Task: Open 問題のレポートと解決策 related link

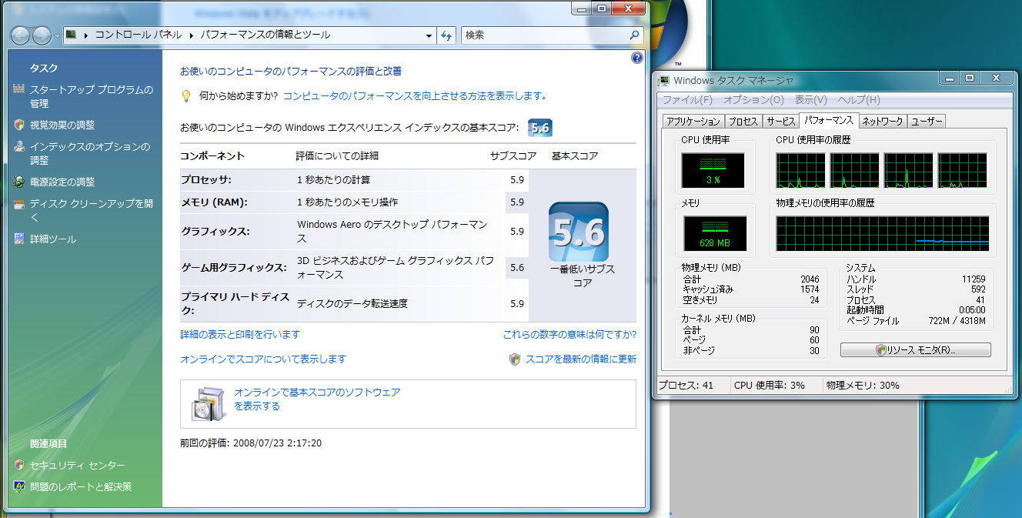Action: [81, 486]
